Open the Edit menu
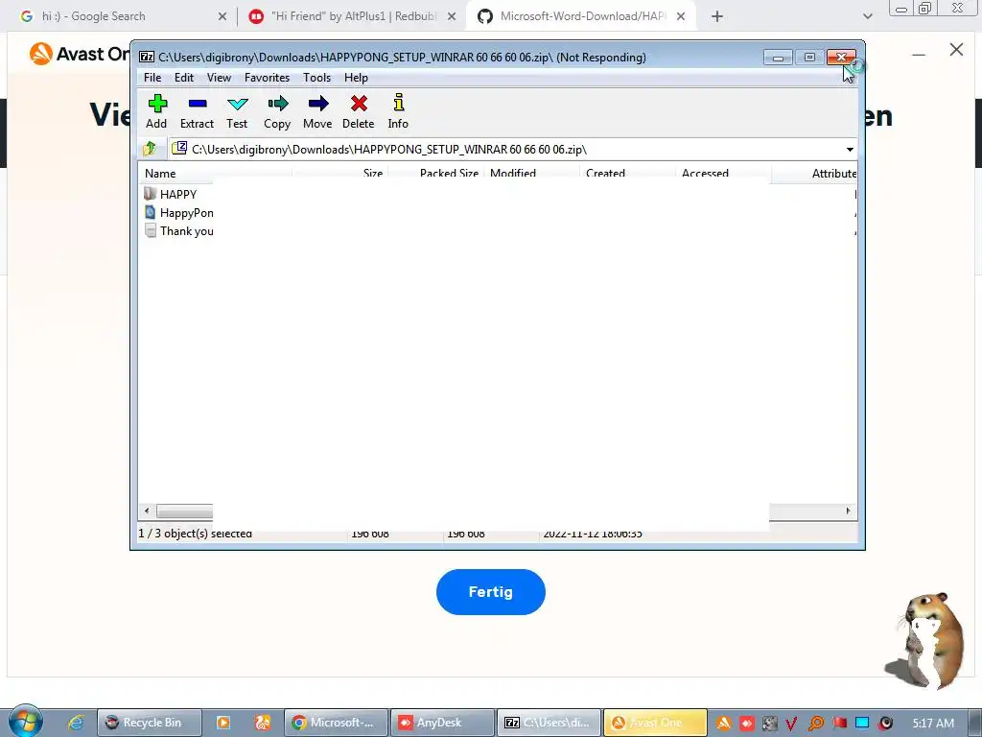Image resolution: width=982 pixels, height=737 pixels. click(184, 77)
